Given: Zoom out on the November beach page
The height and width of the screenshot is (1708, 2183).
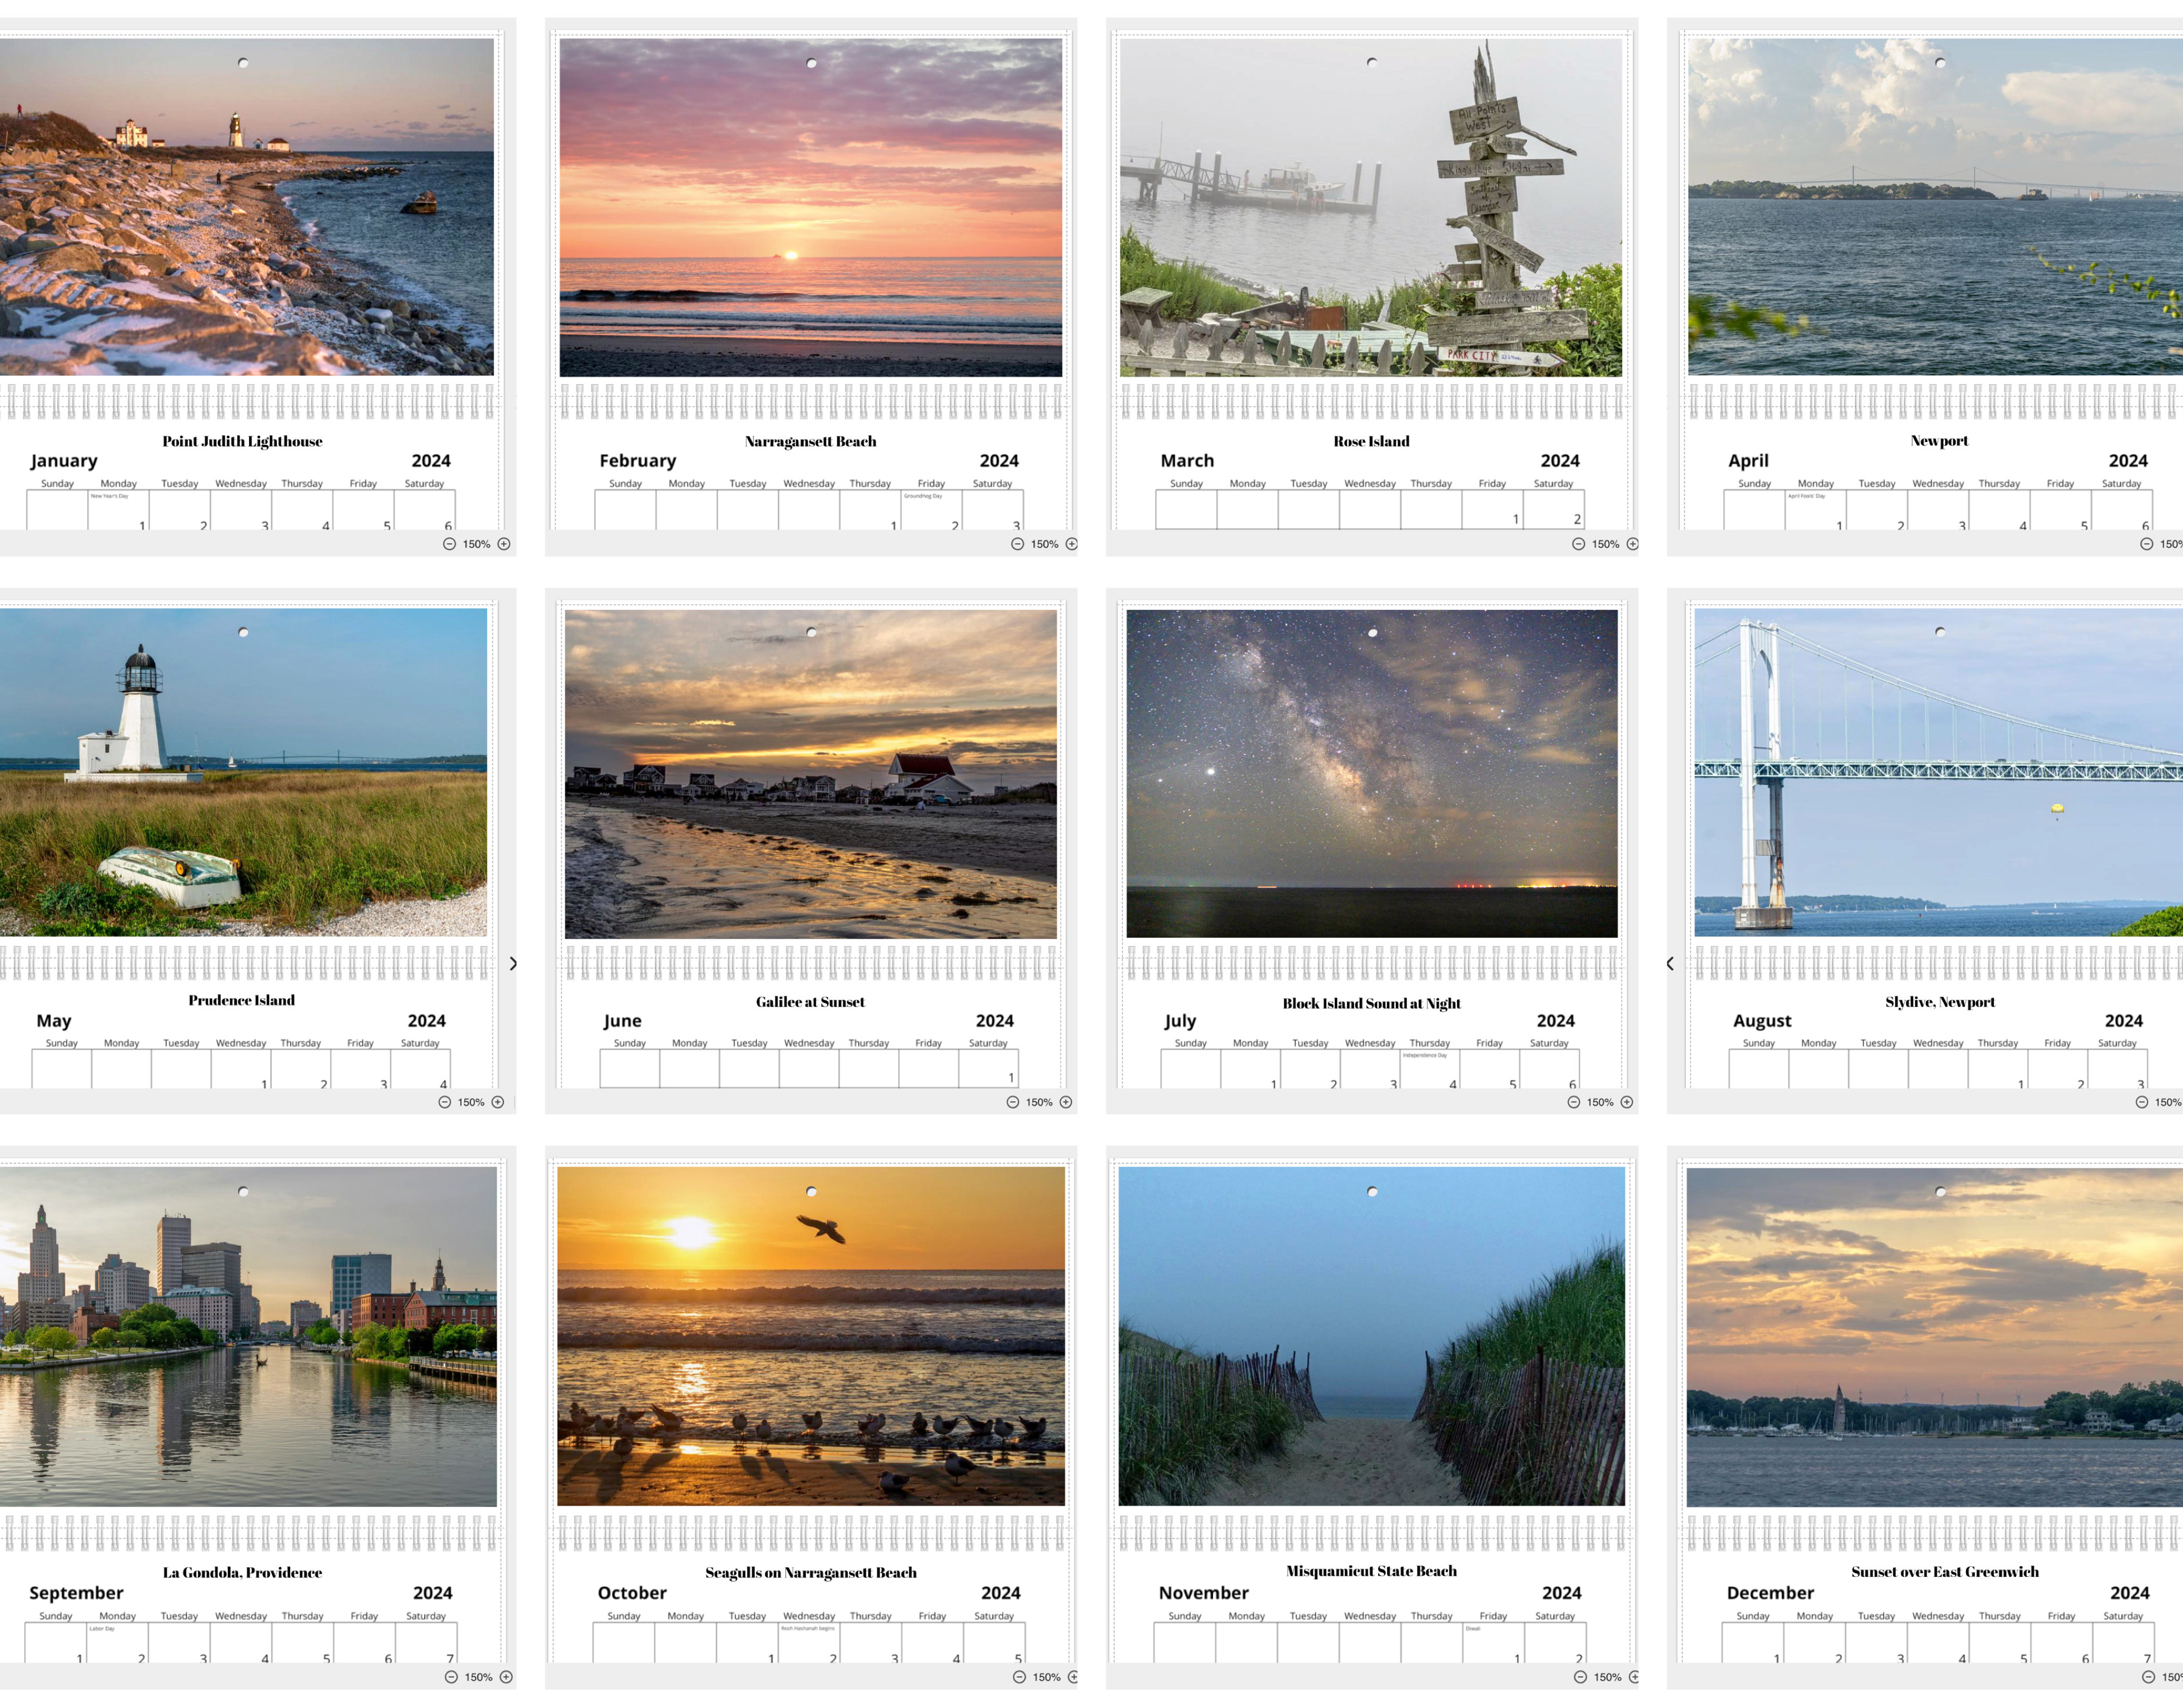Looking at the screenshot, I should (x=1579, y=1677).
